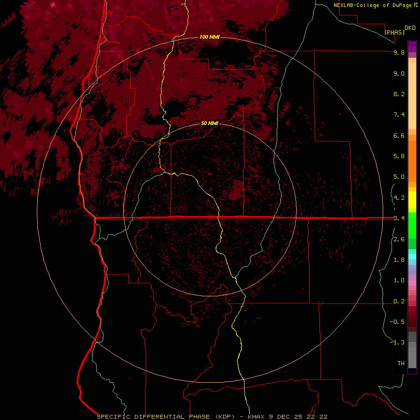Click the 100 NMI range ring label
Viewport: 420px width, 420px height.
point(210,37)
